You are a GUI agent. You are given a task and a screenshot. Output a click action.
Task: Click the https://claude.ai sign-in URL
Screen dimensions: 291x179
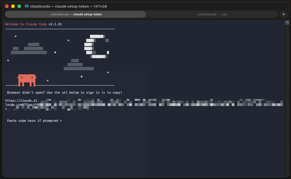point(144,104)
